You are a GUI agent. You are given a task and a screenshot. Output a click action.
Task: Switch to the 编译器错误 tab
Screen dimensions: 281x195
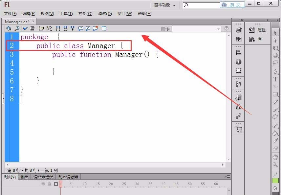[x=44, y=176]
